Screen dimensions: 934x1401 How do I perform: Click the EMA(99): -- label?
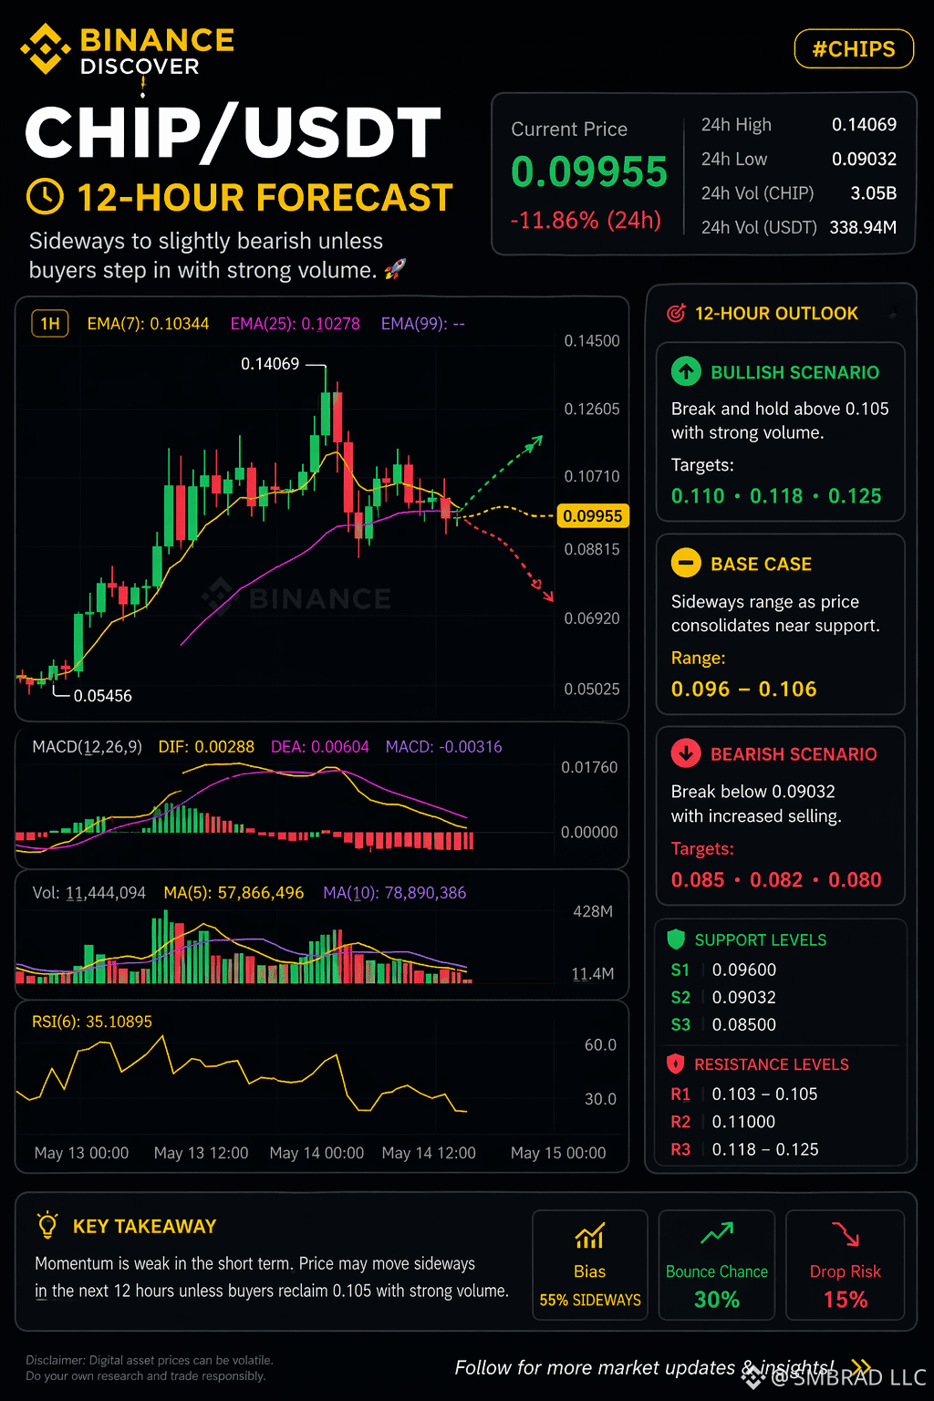tap(422, 324)
